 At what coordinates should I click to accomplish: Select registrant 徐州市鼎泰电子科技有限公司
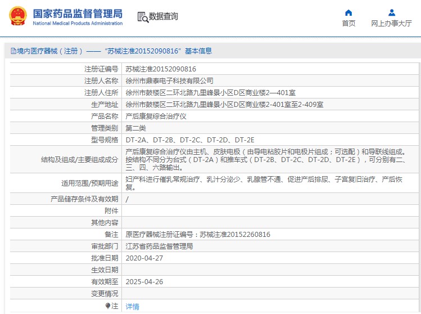pos(169,81)
